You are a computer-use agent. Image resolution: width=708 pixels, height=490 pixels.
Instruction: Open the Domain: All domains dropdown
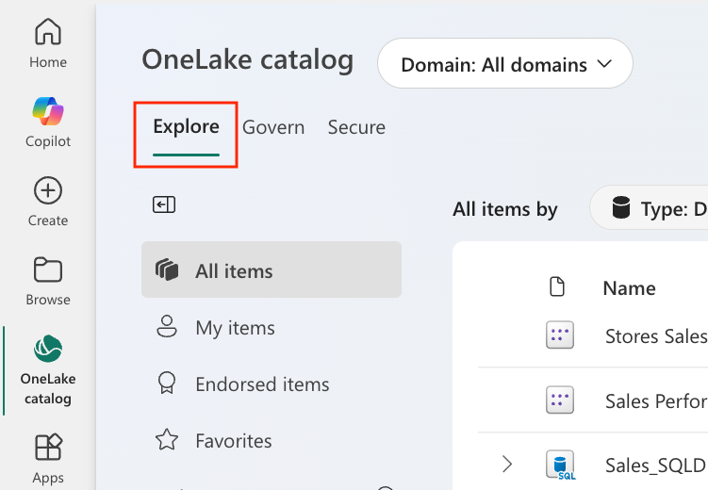[x=505, y=64]
